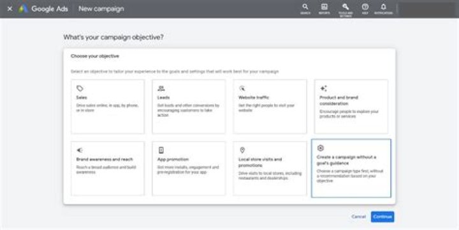The width and height of the screenshot is (459, 230).
Task: Click the sparkle icon for Product and brand consideration
Action: tap(323, 88)
